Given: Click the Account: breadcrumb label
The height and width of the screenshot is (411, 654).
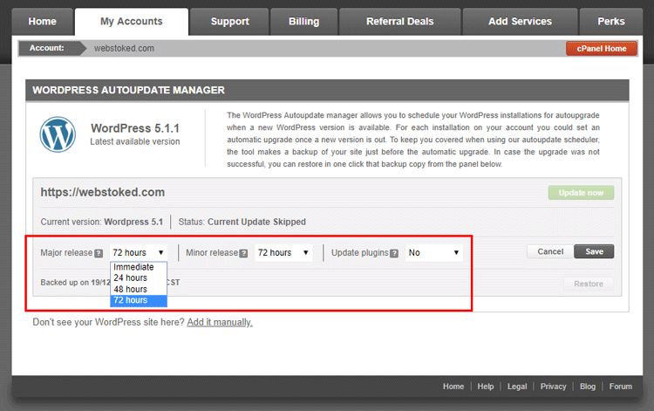Looking at the screenshot, I should 47,48.
